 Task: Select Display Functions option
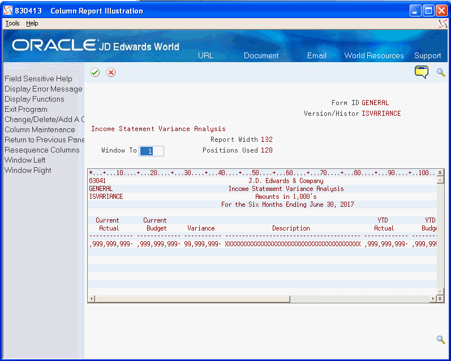tap(34, 99)
